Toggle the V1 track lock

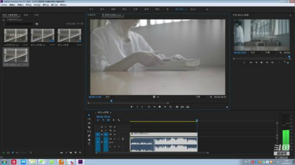[x=102, y=134]
